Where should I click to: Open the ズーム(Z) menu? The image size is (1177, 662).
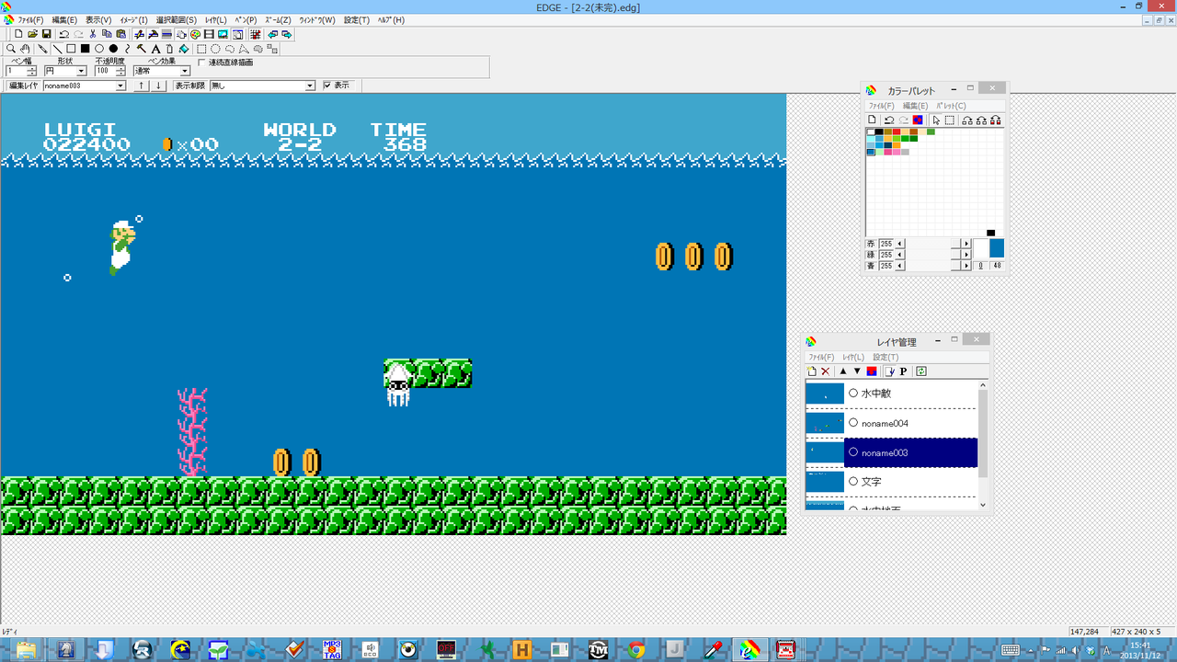click(x=278, y=20)
